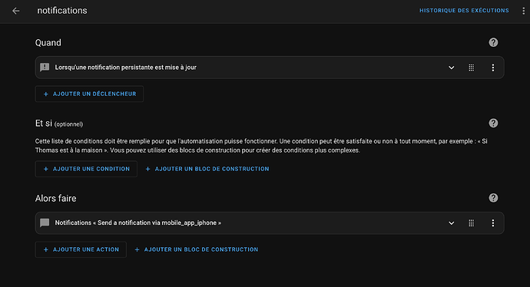Viewport: 530px width, 287px height.
Task: Select the 'Lorsqu'une notification persistante' trigger row
Action: click(270, 68)
